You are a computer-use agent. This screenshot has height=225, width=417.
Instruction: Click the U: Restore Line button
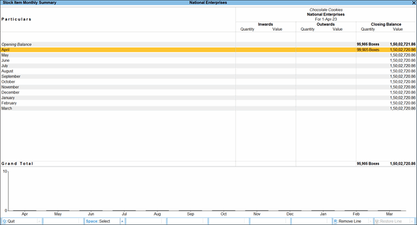[x=393, y=221]
